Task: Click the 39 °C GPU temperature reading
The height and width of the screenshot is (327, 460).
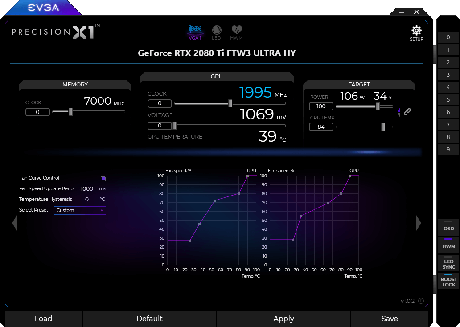Action: [x=272, y=136]
